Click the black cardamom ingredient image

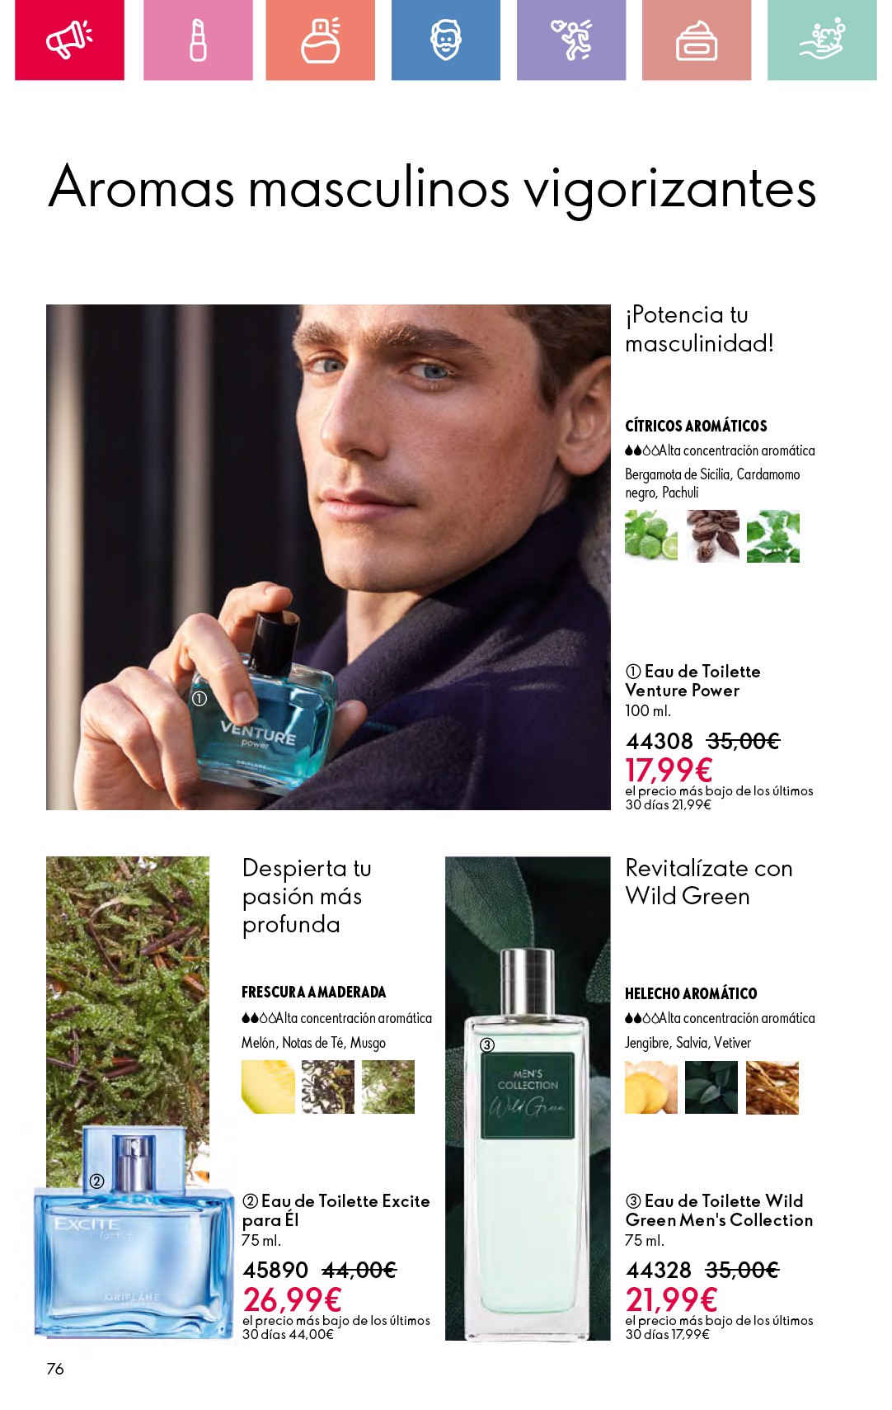[712, 536]
